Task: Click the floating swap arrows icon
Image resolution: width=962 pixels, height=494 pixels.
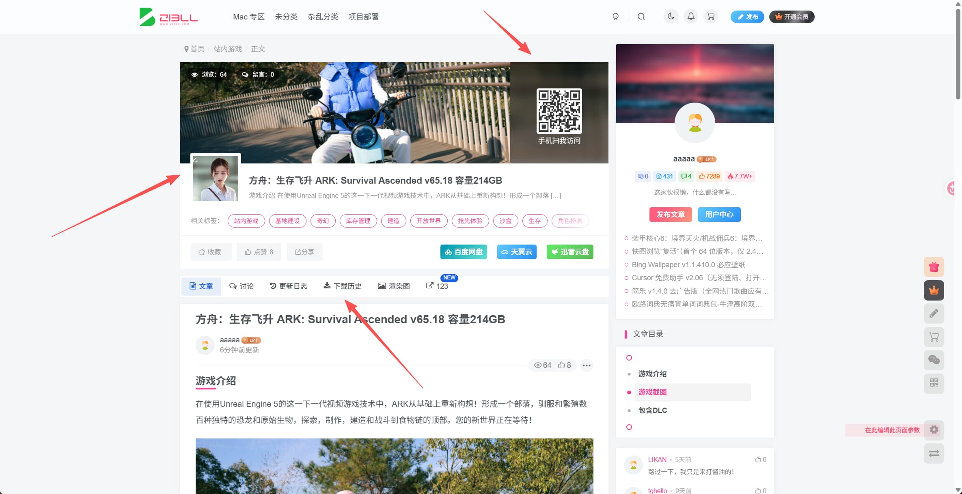Action: (934, 453)
